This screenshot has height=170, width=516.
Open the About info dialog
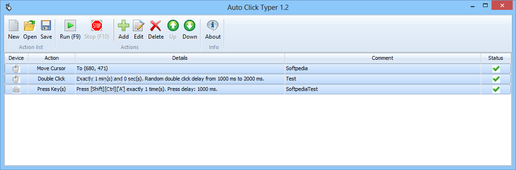pyautogui.click(x=213, y=30)
